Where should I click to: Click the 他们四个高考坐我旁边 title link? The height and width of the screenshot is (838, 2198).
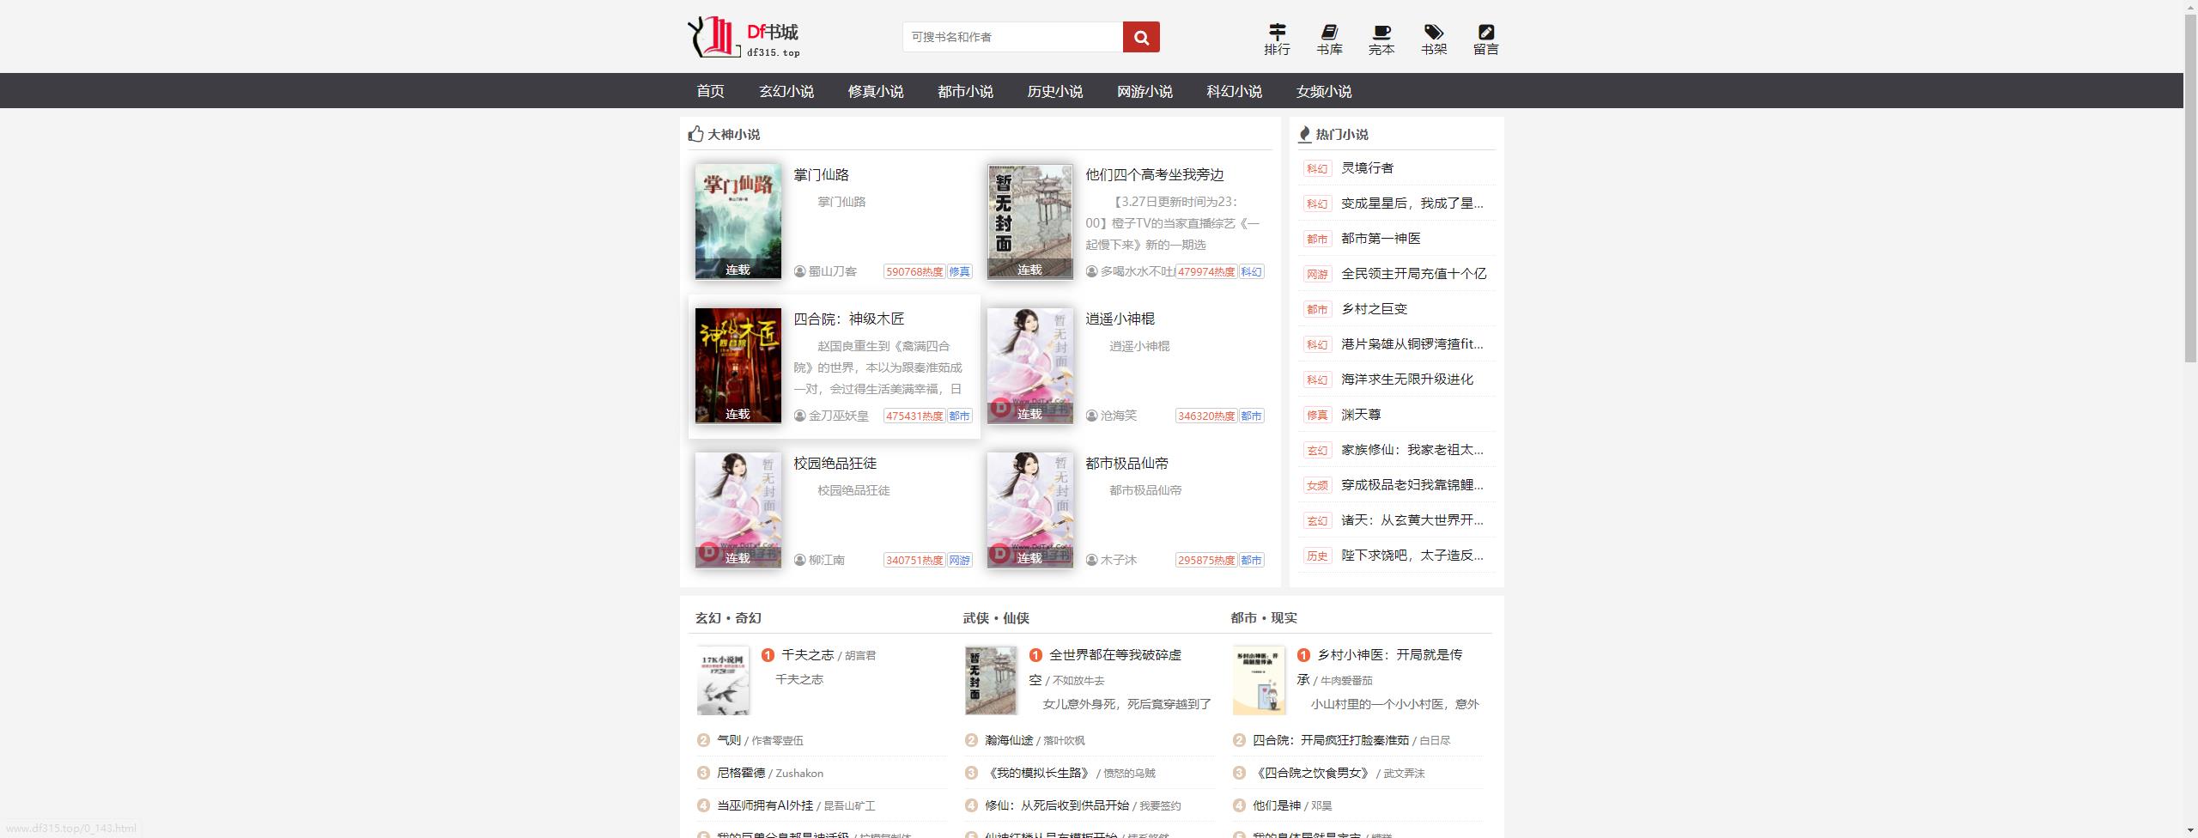[x=1154, y=175]
